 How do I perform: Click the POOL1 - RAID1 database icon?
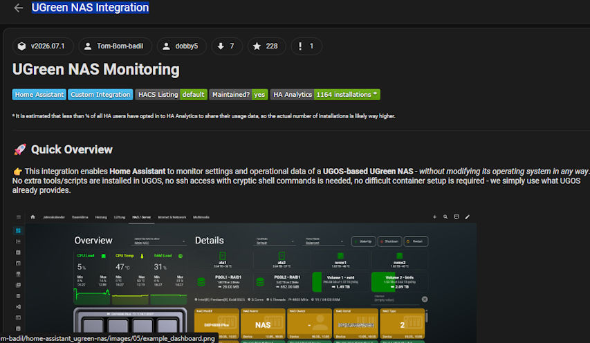201,281
